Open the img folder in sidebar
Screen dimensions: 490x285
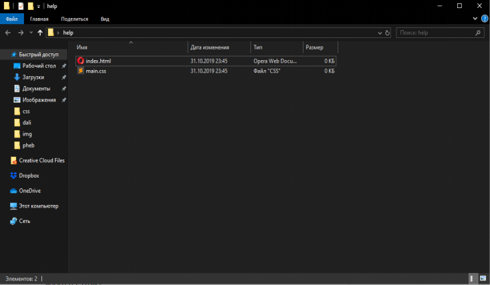[x=27, y=134]
